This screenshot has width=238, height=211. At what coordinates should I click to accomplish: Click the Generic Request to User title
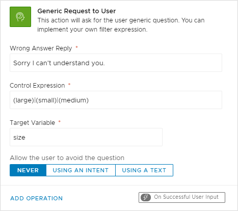[x=76, y=11]
